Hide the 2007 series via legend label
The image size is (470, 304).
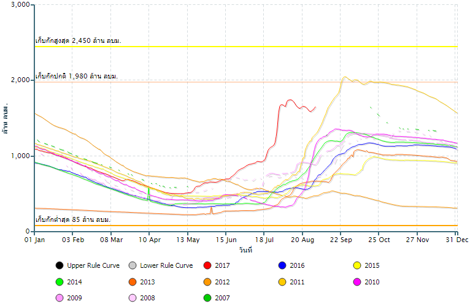pos(223,298)
